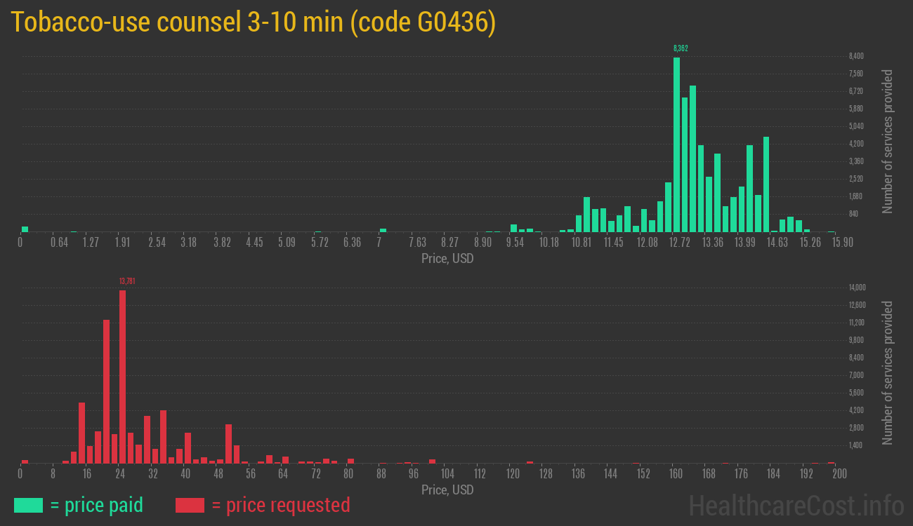Select the tallest green bar labeled 8,362
Screen dimensions: 913x526
pyautogui.click(x=676, y=144)
